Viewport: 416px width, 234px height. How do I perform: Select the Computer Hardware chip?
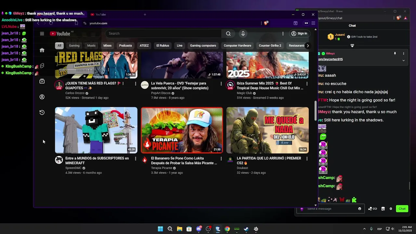237,45
